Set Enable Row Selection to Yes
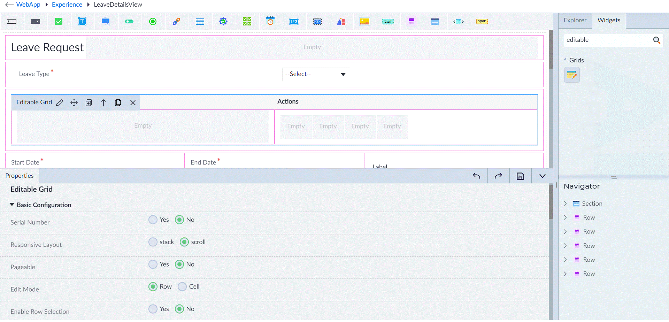 (x=153, y=309)
